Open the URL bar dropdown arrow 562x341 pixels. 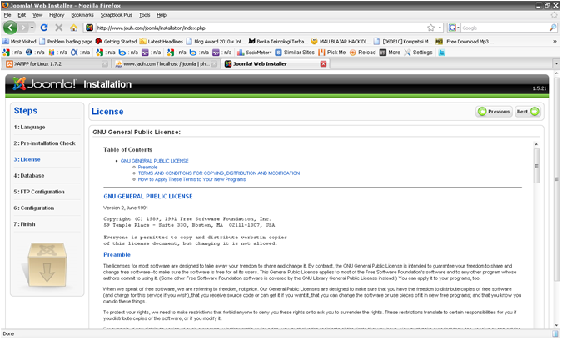point(440,28)
